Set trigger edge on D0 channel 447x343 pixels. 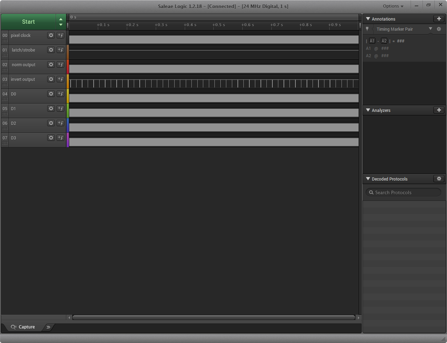[x=61, y=94]
